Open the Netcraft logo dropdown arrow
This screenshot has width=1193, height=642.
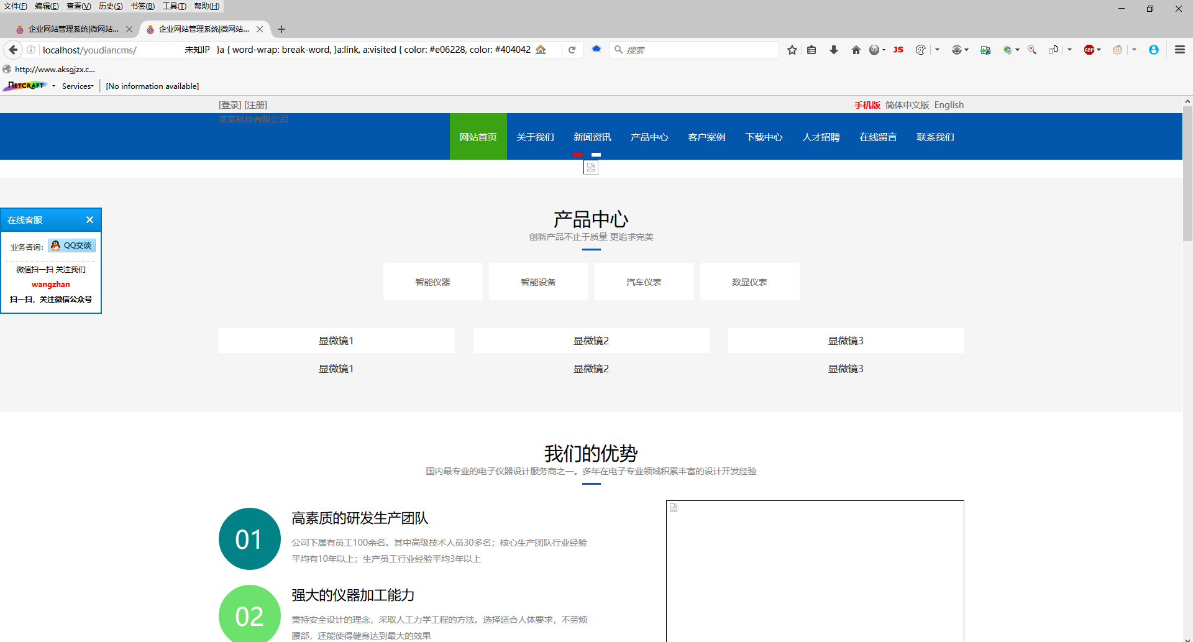pyautogui.click(x=54, y=86)
